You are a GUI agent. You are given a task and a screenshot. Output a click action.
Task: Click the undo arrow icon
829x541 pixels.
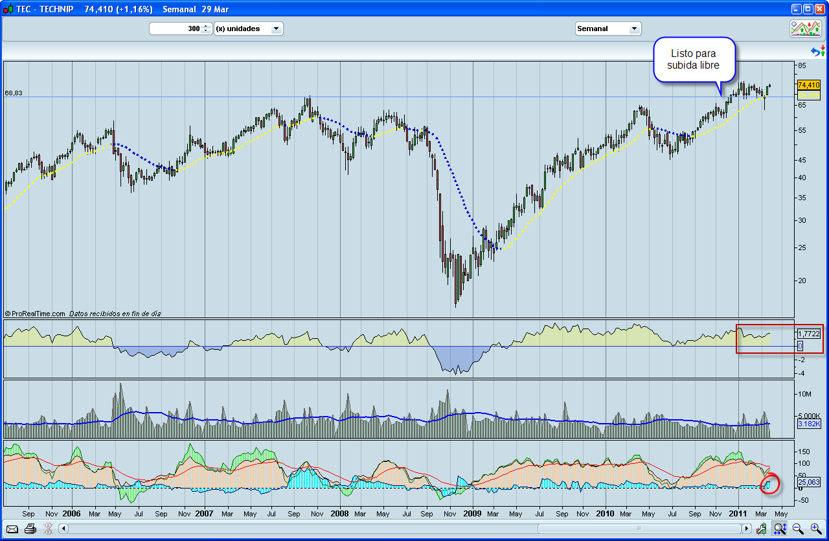pos(815,51)
